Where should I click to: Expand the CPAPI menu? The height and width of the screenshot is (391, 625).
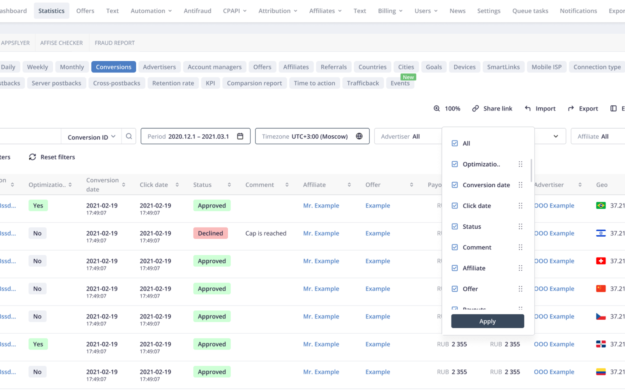pyautogui.click(x=234, y=11)
